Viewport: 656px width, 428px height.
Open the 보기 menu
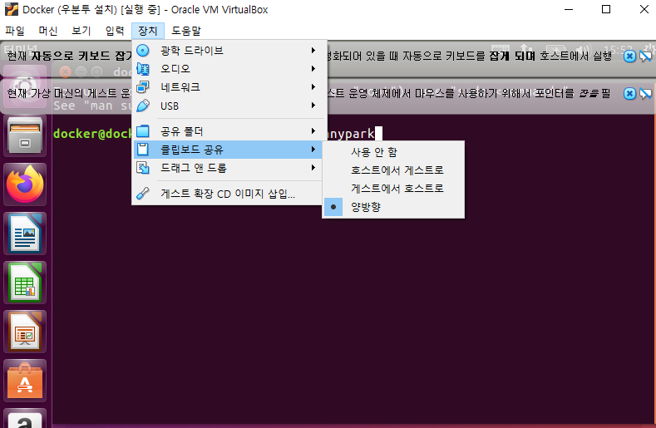click(81, 31)
